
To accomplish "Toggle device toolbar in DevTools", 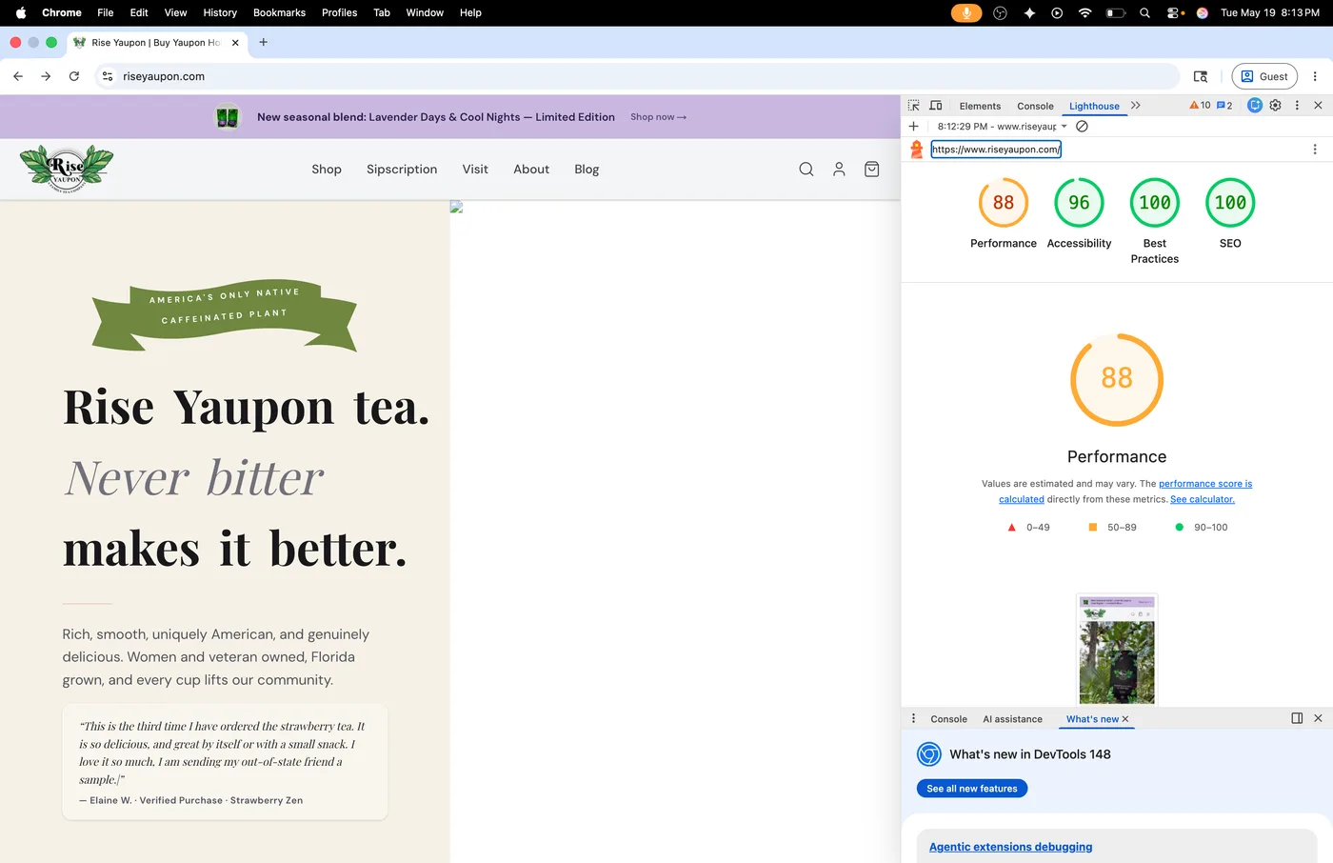I will click(936, 106).
